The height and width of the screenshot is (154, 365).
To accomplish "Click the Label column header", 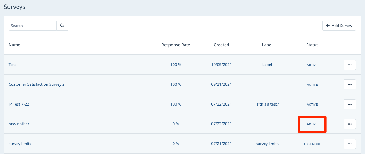I will tap(267, 45).
